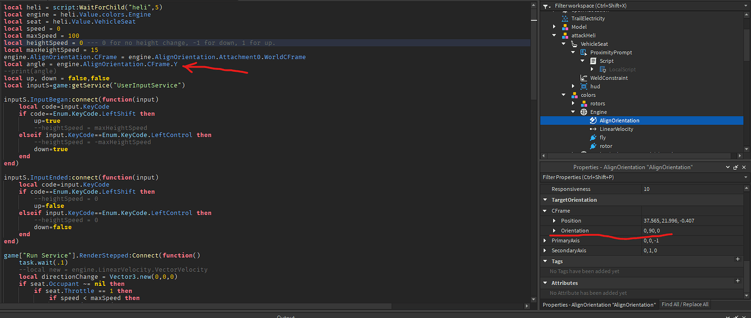Expand the Position property values
This screenshot has width=751, height=318.
click(x=554, y=221)
